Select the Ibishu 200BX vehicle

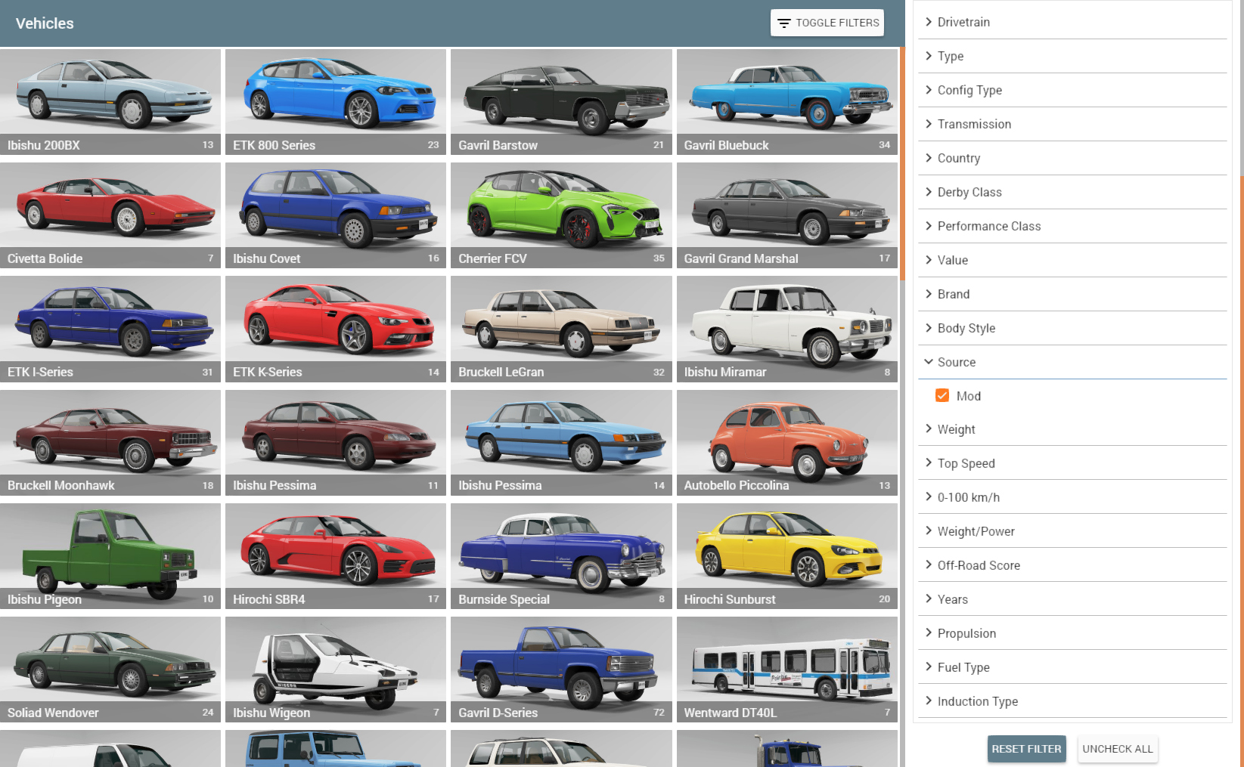(x=110, y=102)
